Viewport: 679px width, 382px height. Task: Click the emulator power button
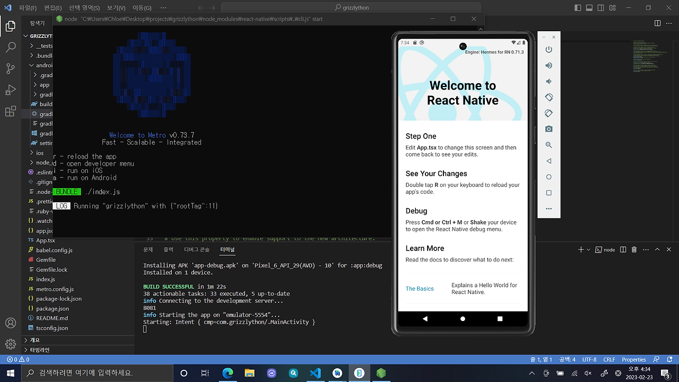549,49
